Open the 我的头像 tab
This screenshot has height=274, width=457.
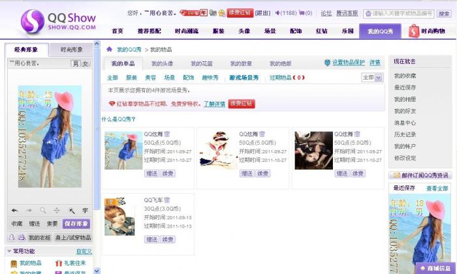[x=163, y=63]
